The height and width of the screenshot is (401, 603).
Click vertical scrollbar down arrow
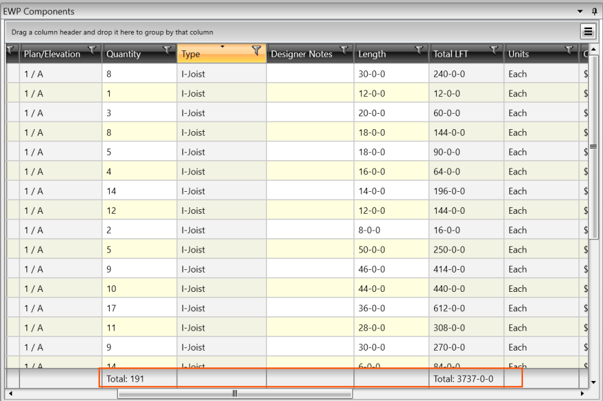click(593, 382)
